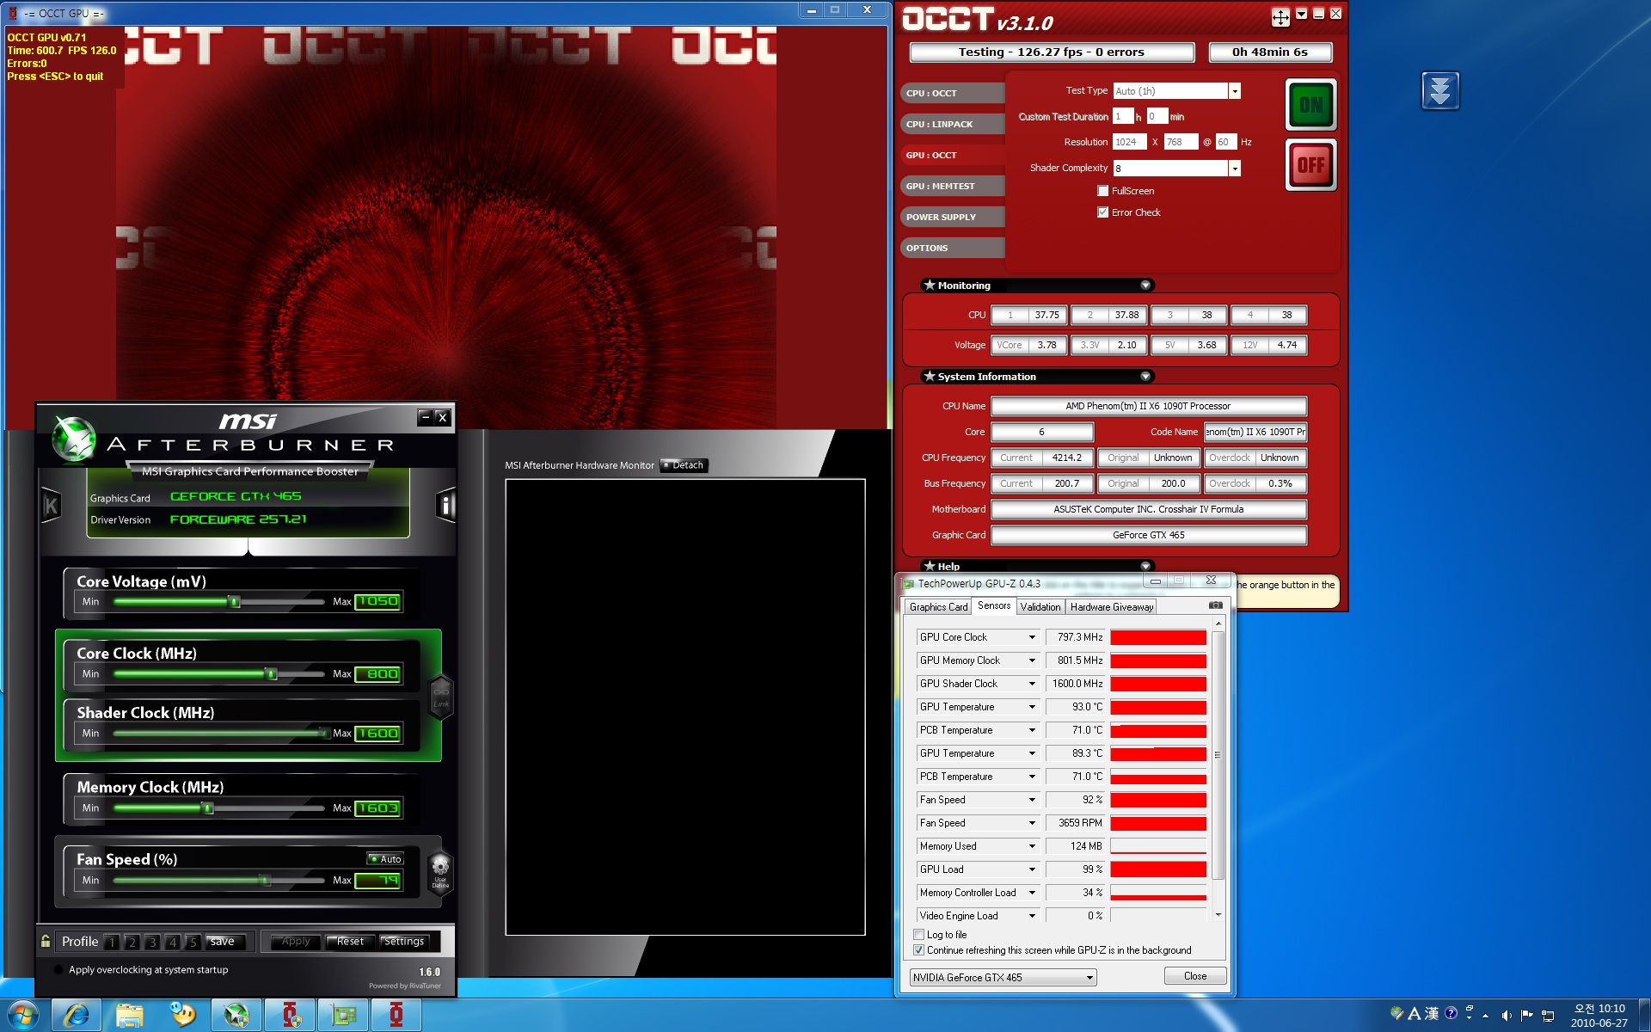Enable Log to file in GPU-Z
This screenshot has height=1032, width=1651.
919,935
